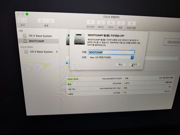Click the 100.05GB size box at top right
Screen dimensions: 180x135
coord(172,42)
